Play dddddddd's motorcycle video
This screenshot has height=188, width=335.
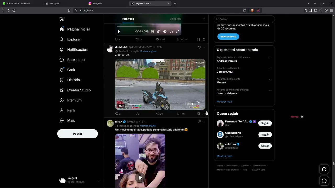(x=160, y=84)
